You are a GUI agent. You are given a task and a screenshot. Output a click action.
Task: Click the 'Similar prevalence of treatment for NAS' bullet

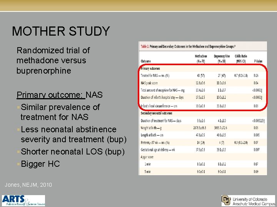(x=60, y=112)
